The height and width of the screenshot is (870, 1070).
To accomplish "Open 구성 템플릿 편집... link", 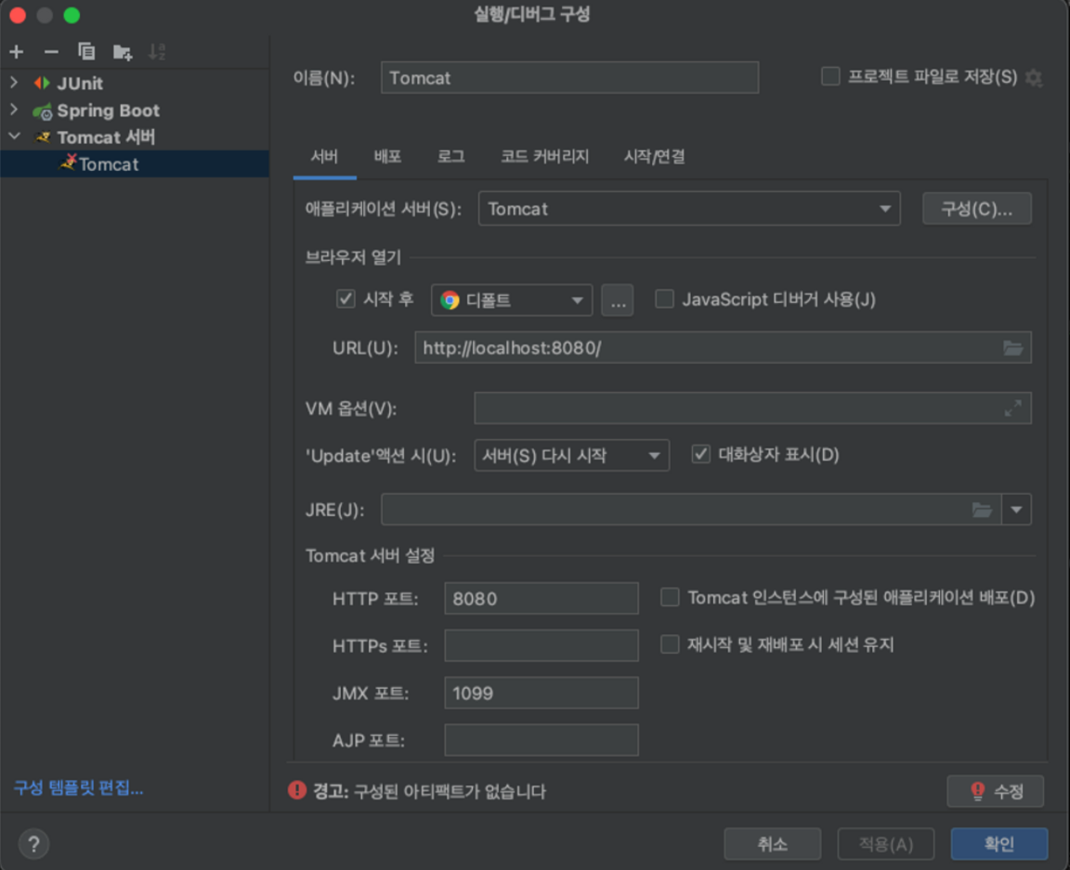I will [78, 787].
